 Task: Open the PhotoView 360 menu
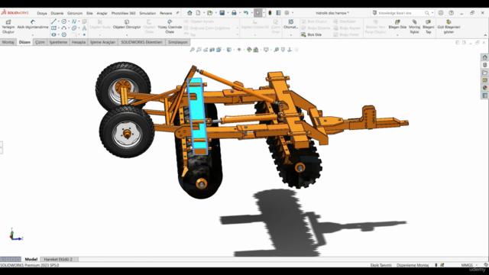[124, 13]
